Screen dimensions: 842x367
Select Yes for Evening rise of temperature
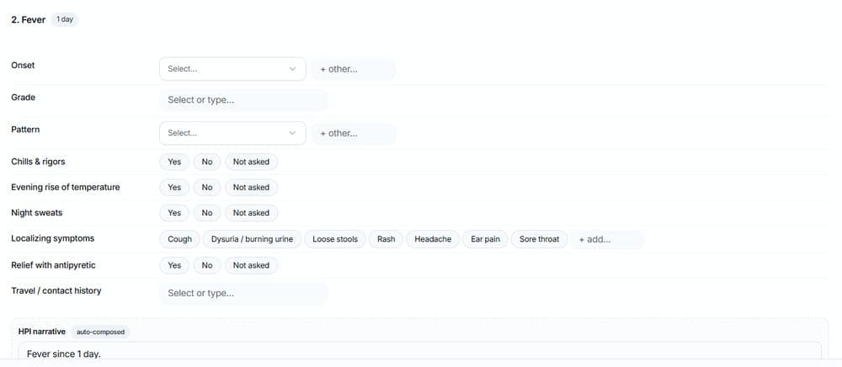click(x=174, y=187)
